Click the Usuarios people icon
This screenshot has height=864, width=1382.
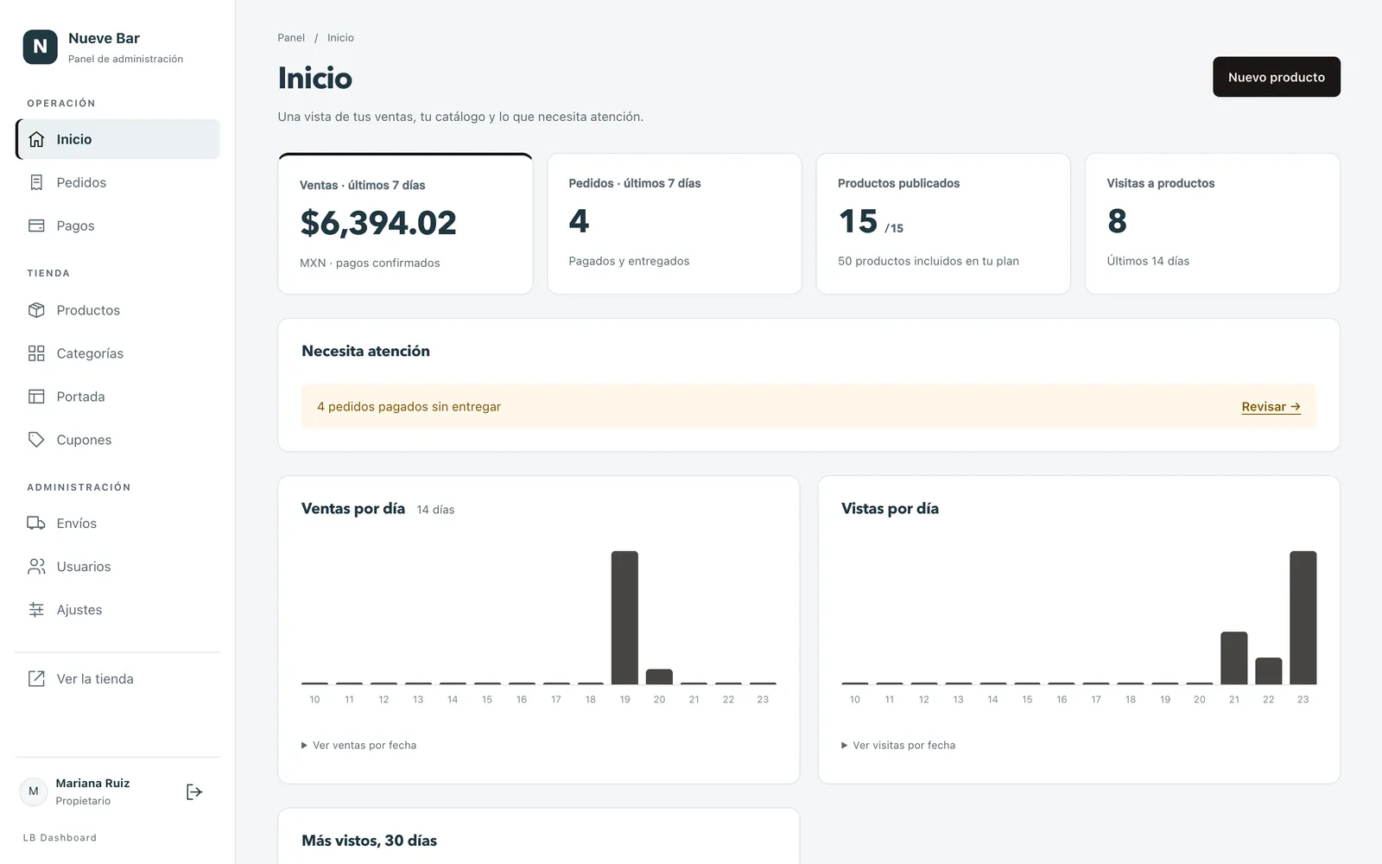pos(36,567)
